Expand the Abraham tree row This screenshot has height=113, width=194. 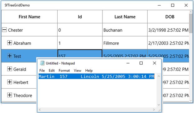10,43
